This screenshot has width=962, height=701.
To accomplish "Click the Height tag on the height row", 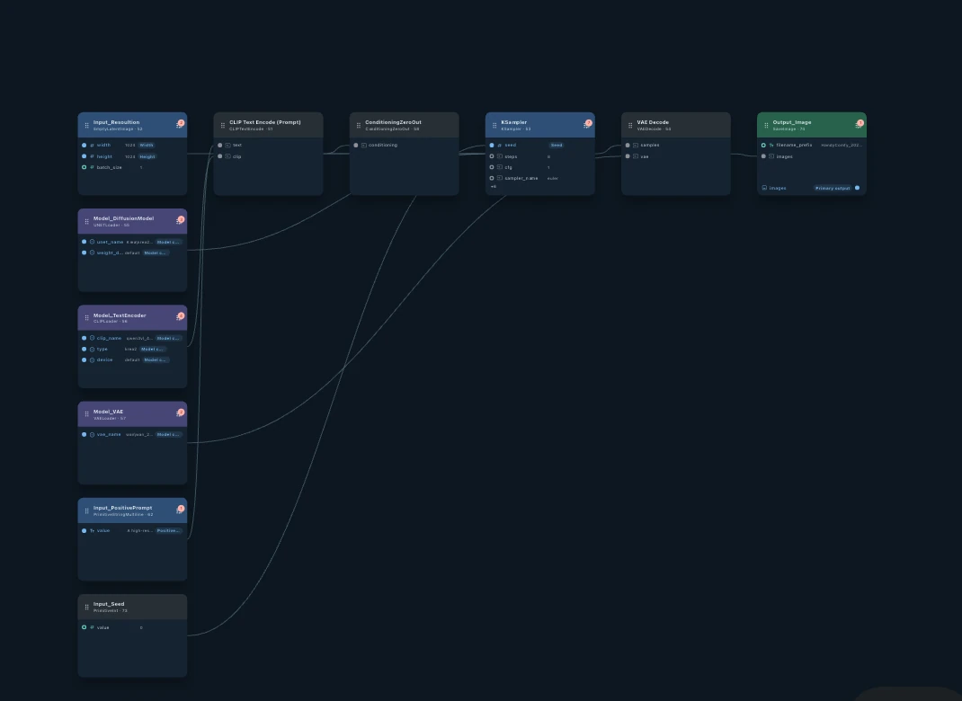I will [147, 156].
